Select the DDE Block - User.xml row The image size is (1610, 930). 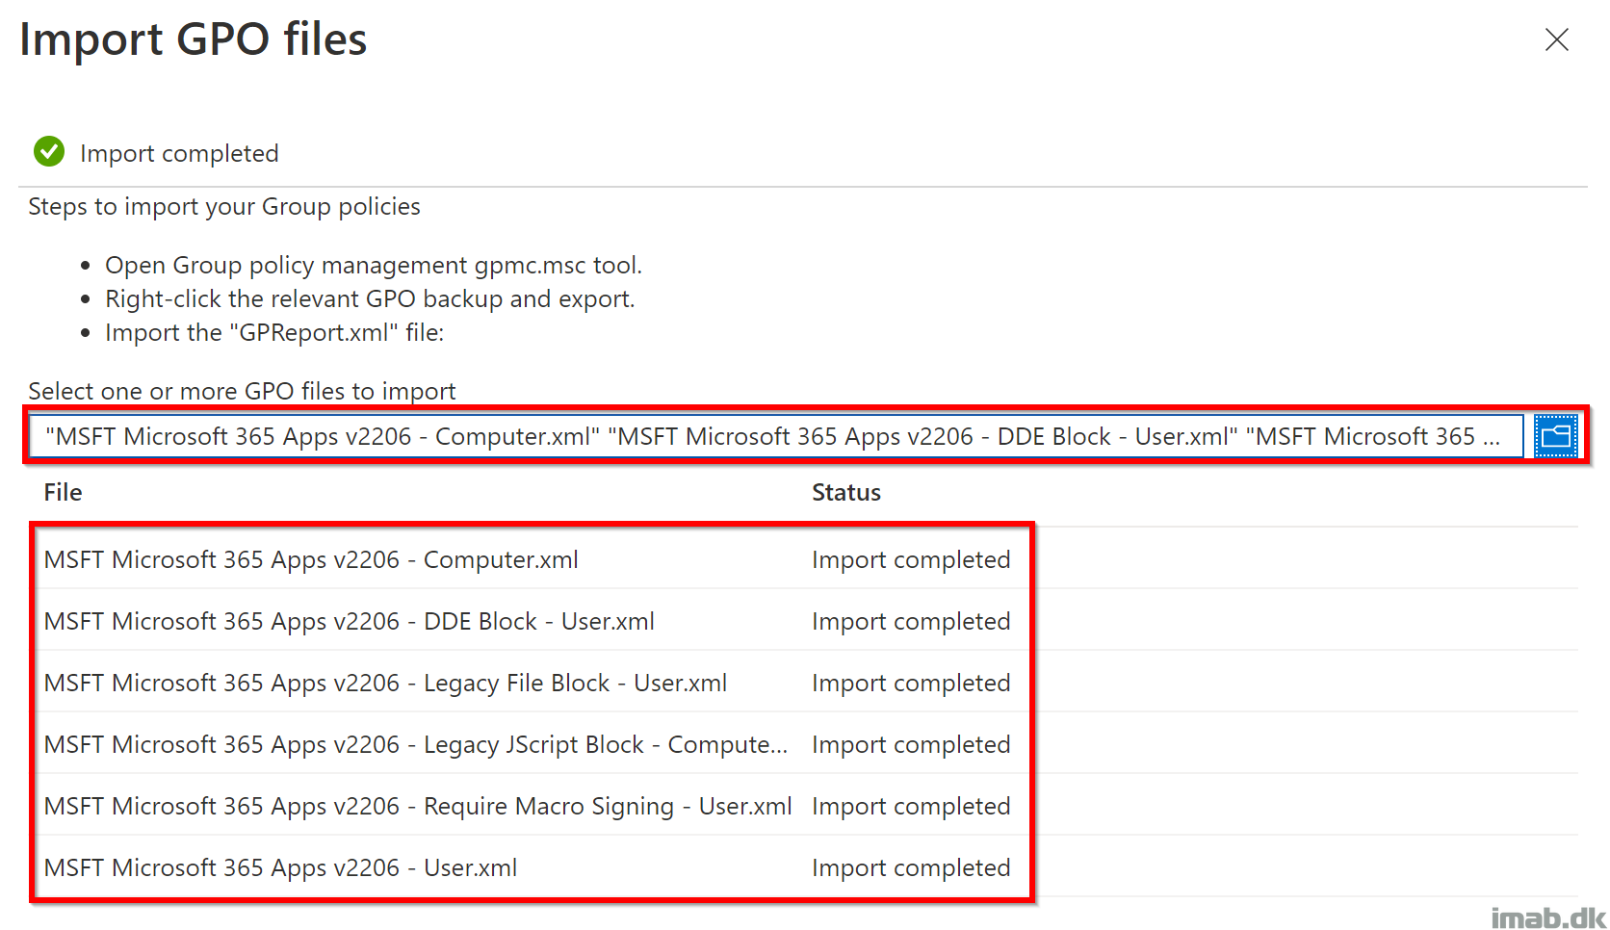[x=807, y=621]
